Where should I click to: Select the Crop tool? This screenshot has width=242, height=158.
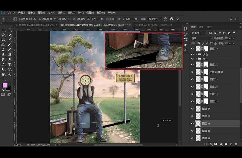coord(3,40)
